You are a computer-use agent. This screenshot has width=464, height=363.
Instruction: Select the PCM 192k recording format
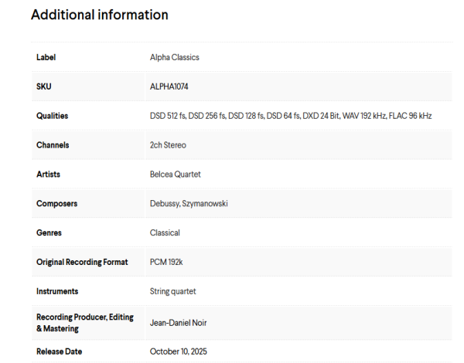point(166,262)
